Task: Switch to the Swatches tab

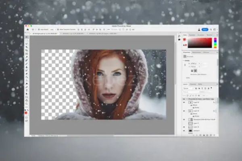Action: 192,35
